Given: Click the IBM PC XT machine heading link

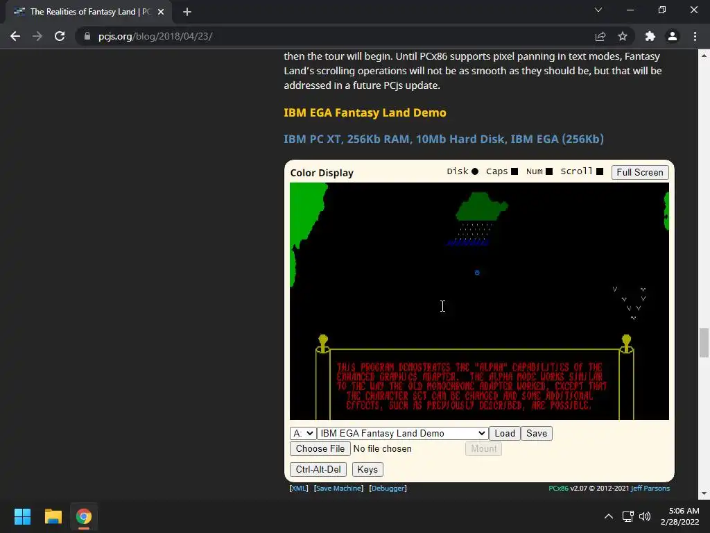Looking at the screenshot, I should [x=444, y=139].
